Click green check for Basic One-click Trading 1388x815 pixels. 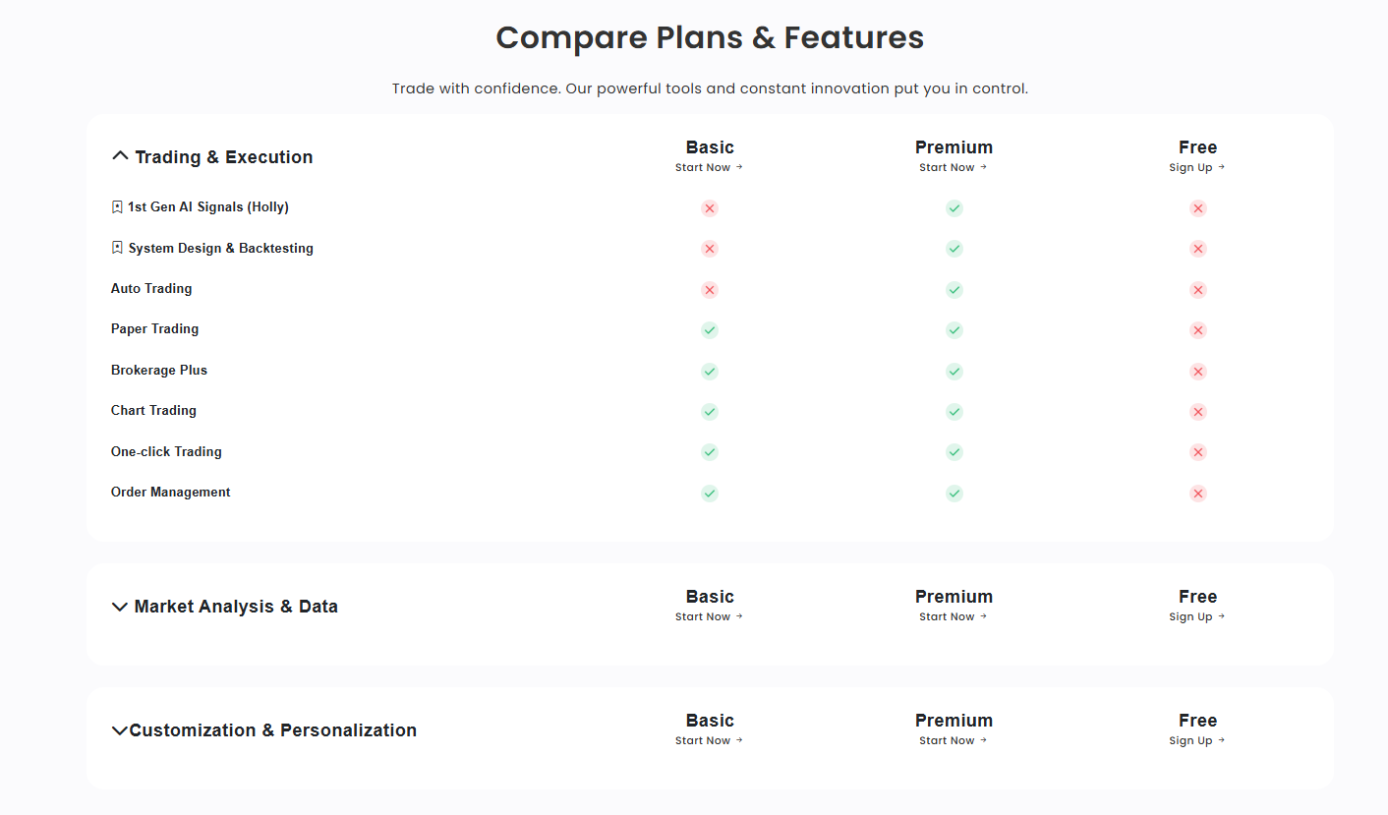710,452
